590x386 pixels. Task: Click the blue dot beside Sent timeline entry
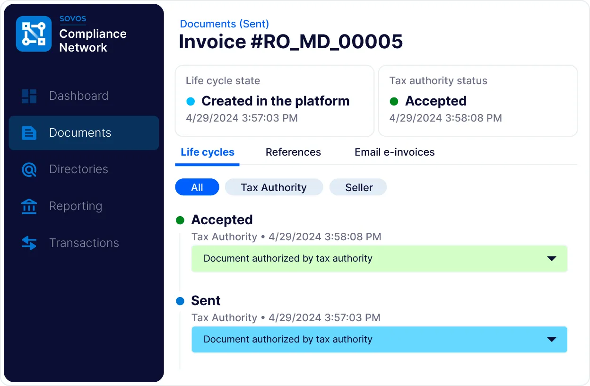click(x=180, y=301)
